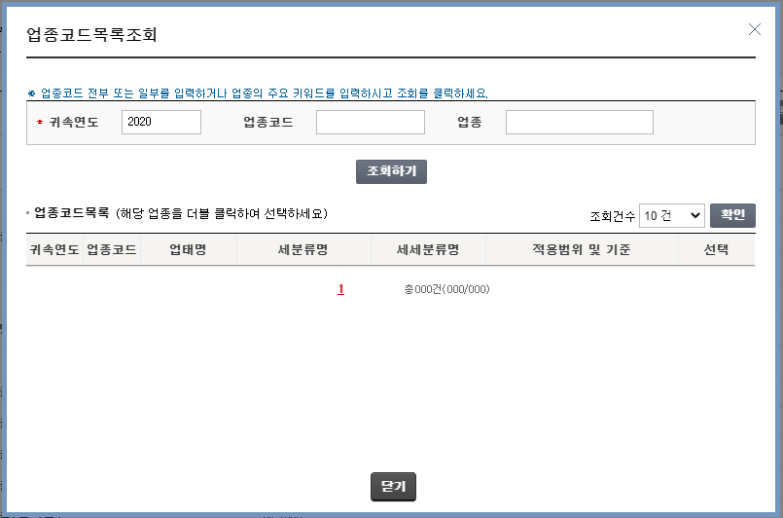Click the 업종 label in search form

(470, 122)
